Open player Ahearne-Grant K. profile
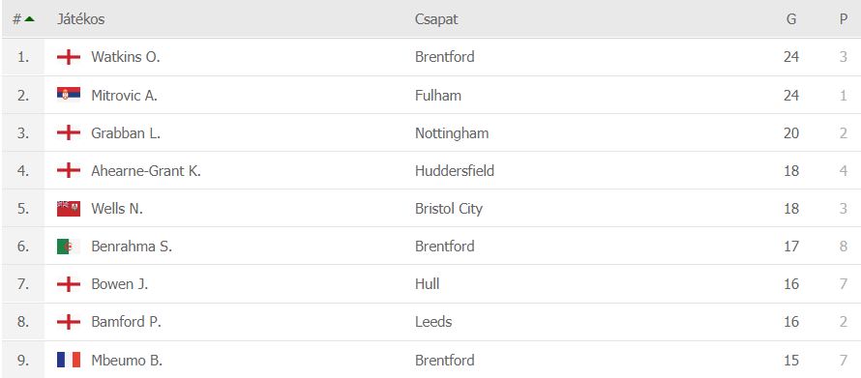Screen dimensions: 861x378 click(146, 170)
